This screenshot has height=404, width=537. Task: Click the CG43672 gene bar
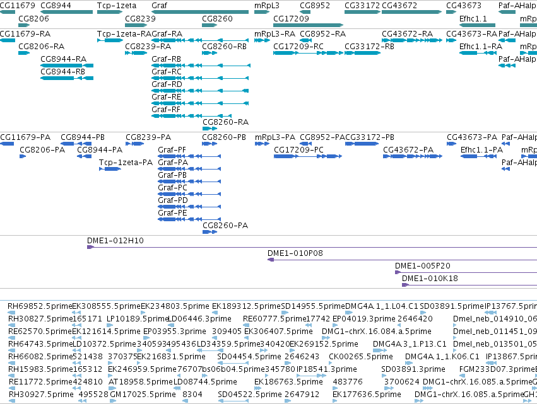[411, 12]
